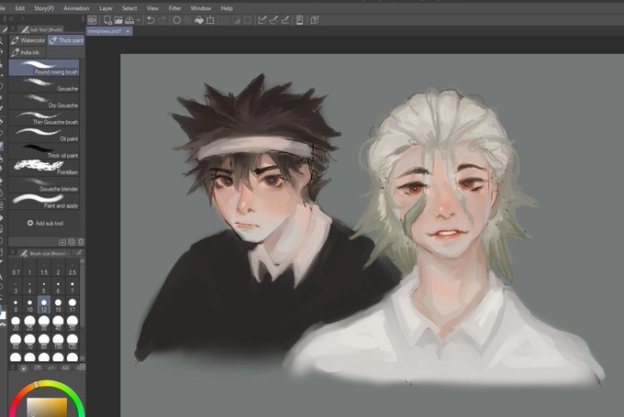The width and height of the screenshot is (624, 417).
Task: Click the Scale/Rotate transform icon
Action: click(210, 20)
